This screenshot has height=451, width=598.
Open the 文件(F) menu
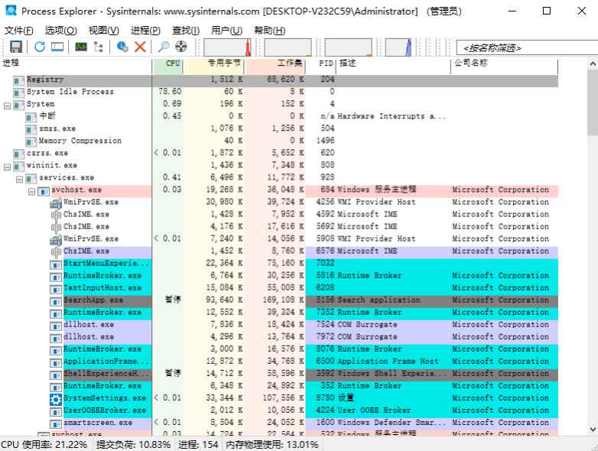tap(18, 30)
